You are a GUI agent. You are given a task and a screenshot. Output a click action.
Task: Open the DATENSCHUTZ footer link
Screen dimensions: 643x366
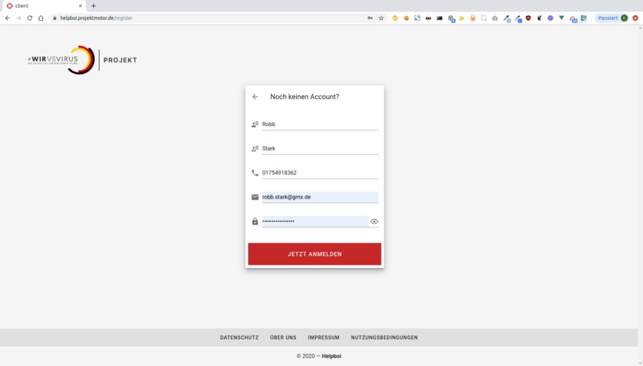pos(239,338)
